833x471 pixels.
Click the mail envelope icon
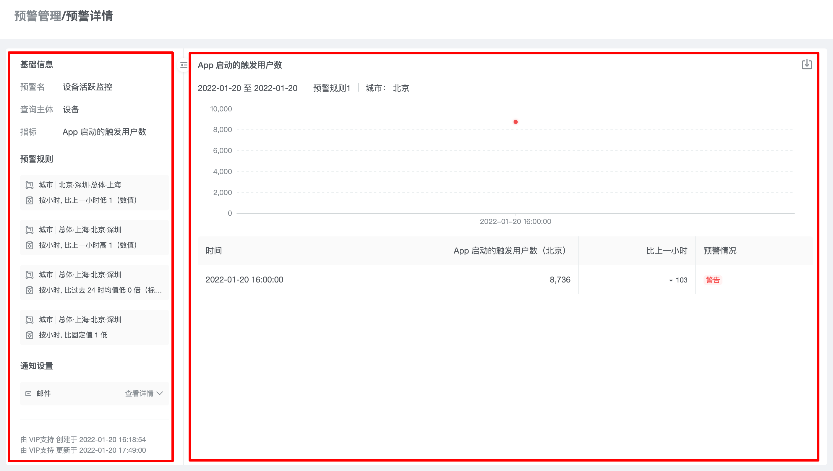pyautogui.click(x=28, y=394)
